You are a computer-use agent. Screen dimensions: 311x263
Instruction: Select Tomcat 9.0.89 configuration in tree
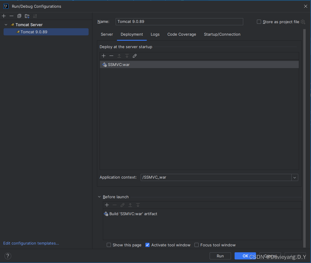coord(46,32)
